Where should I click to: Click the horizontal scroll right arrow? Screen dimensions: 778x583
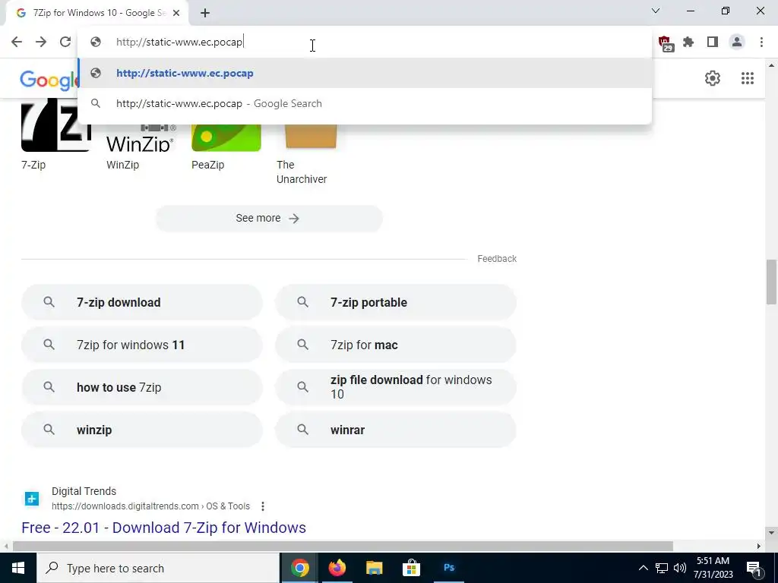pyautogui.click(x=759, y=547)
